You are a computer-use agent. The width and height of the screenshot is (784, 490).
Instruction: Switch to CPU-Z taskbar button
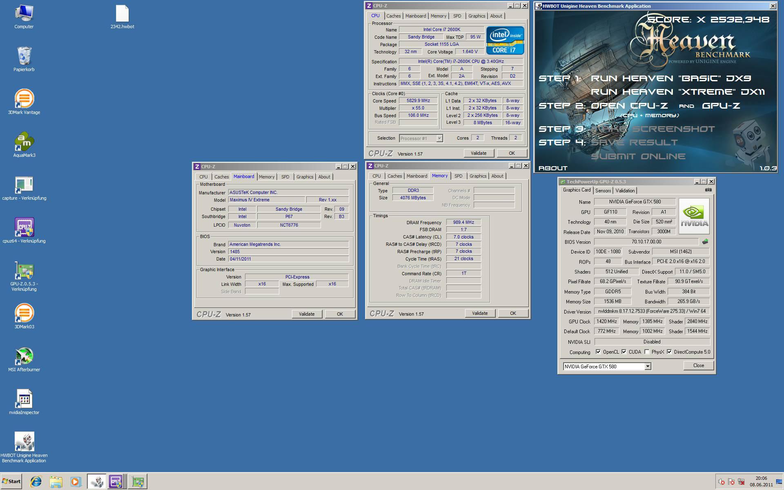tap(116, 482)
